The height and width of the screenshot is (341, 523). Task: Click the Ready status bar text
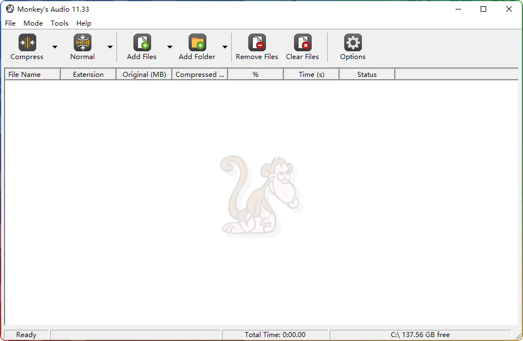pyautogui.click(x=26, y=335)
